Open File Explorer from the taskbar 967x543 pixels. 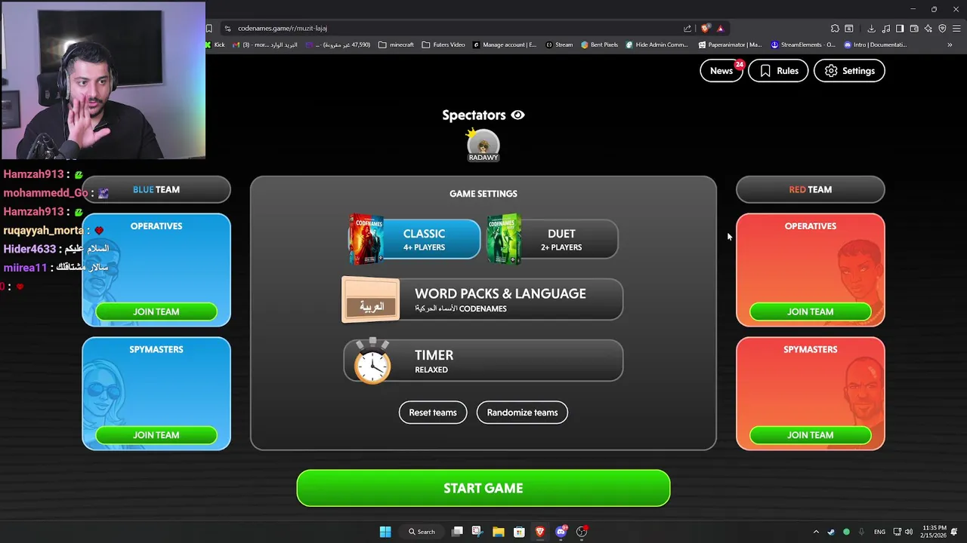(499, 532)
